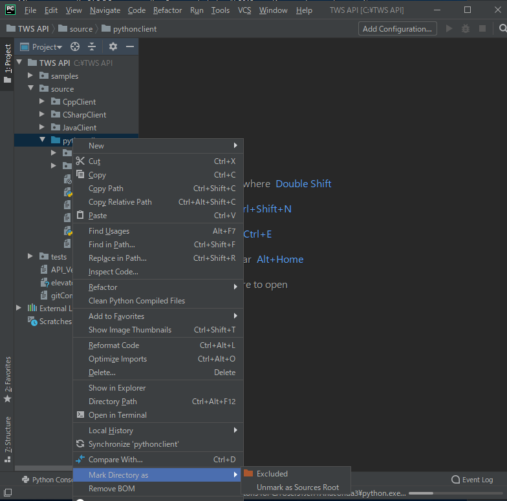Open the VCS menu

[244, 10]
